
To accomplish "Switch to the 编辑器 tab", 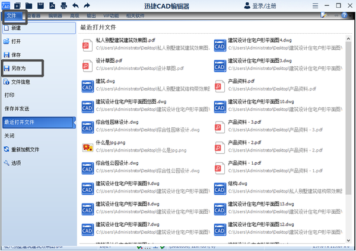I will point(55,15).
